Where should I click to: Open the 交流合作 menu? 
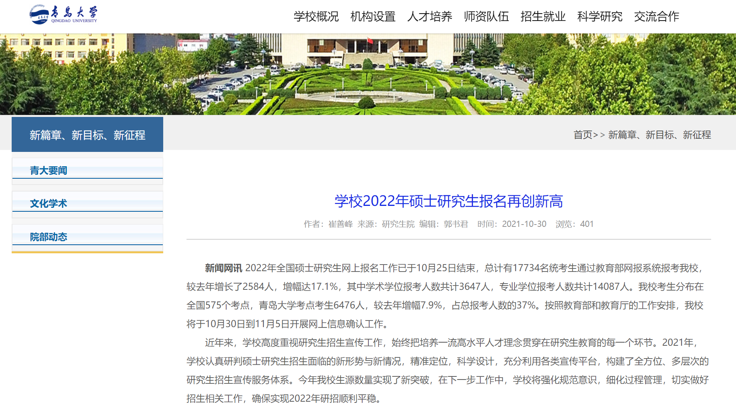pos(656,16)
